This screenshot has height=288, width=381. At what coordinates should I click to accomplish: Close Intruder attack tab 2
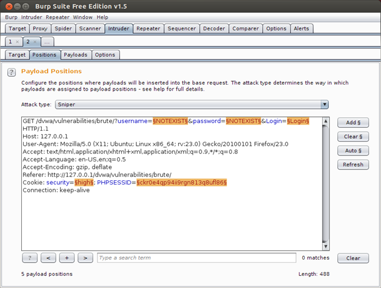pyautogui.click(x=35, y=42)
